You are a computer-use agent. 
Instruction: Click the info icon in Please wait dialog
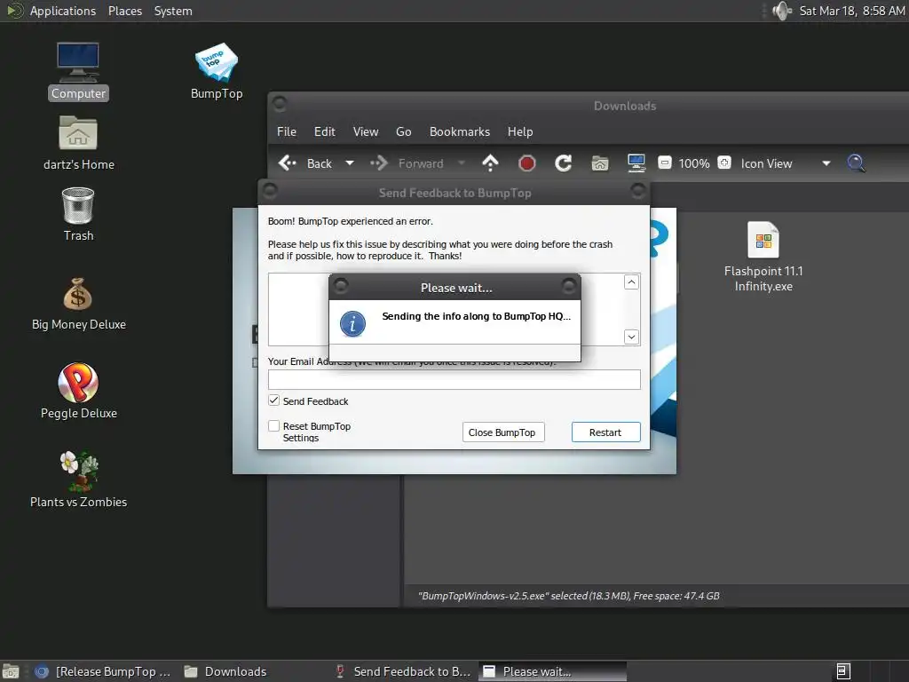(x=352, y=323)
